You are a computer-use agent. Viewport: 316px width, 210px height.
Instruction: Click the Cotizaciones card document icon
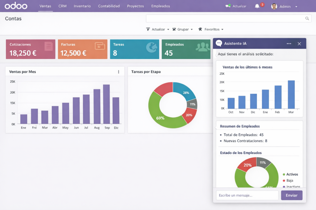point(48,46)
